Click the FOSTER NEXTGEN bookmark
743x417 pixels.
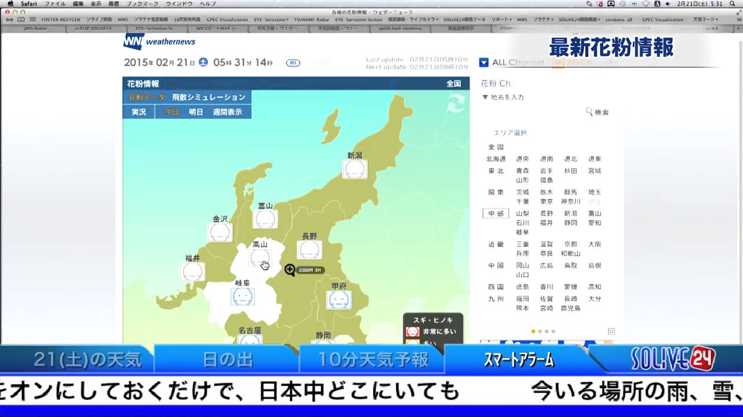pos(61,19)
